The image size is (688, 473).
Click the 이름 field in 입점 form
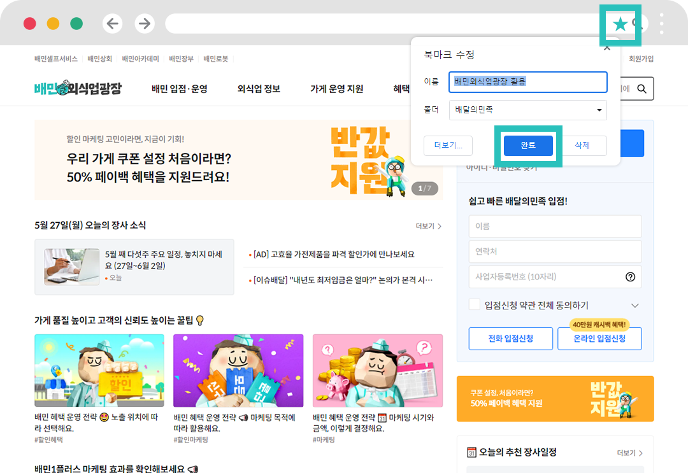tap(555, 226)
